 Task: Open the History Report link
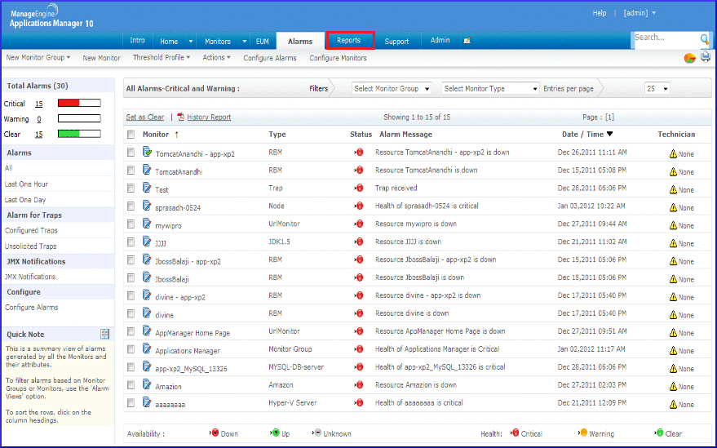[209, 118]
